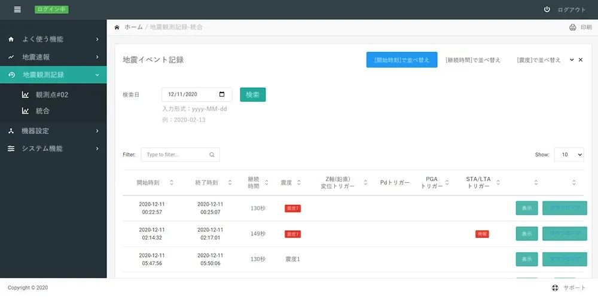Toggle the hamburger sidebar menu icon
598x297 pixels.
[x=17, y=10]
